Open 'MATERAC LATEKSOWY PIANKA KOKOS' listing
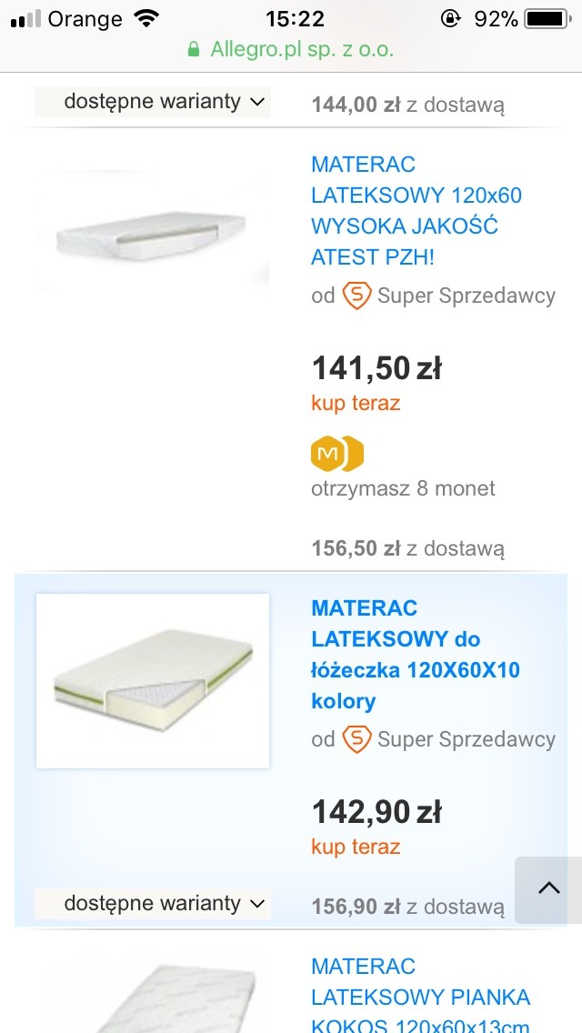Image resolution: width=582 pixels, height=1033 pixels. click(420, 998)
